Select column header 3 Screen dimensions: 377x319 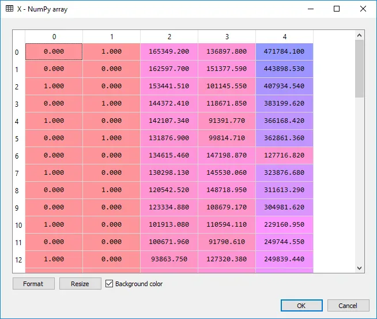[x=227, y=36]
